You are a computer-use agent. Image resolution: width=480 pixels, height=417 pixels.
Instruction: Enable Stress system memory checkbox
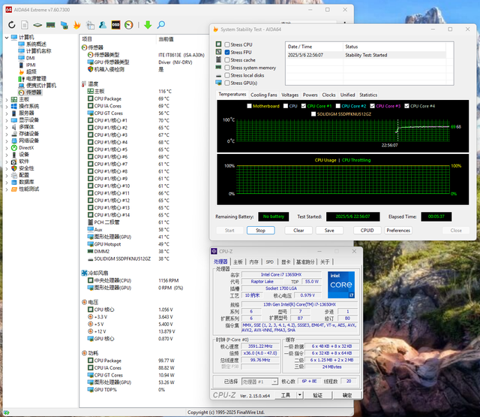pos(227,68)
